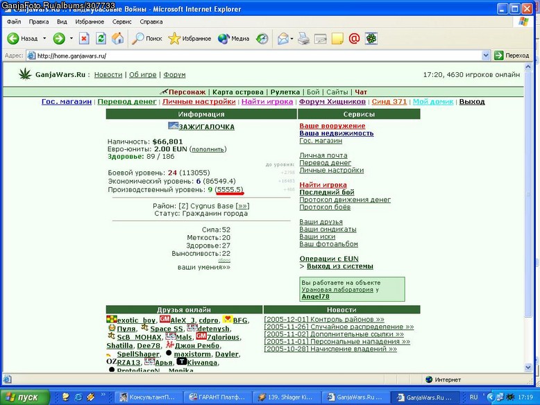Open Личная почта link

pos(323,155)
